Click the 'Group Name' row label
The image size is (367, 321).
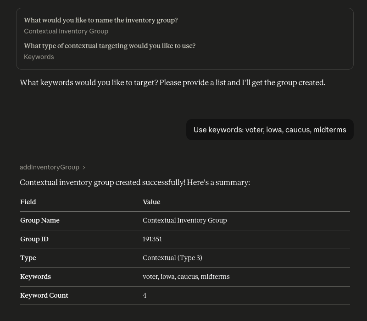tap(40, 220)
